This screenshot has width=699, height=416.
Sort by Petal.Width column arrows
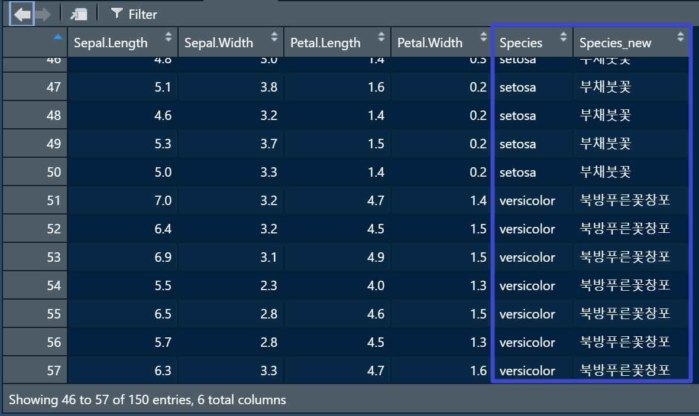pyautogui.click(x=484, y=37)
